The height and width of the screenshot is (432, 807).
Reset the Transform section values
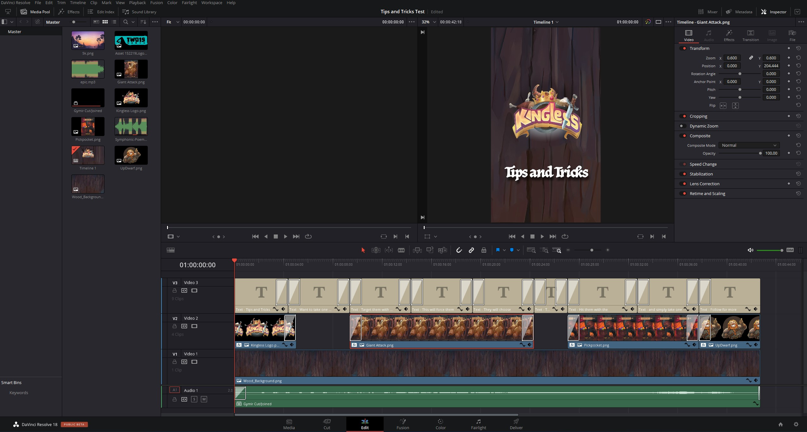pos(798,48)
